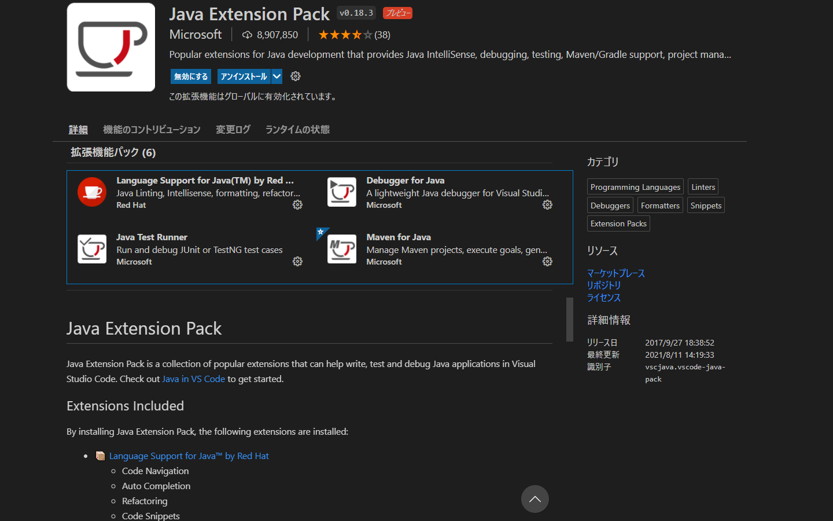Switch to the ランタイムの状態 tab
This screenshot has height=521, width=833.
coord(297,130)
